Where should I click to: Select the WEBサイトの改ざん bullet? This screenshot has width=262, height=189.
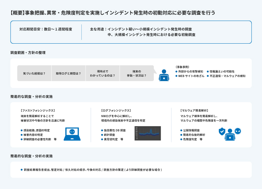click(x=191, y=76)
